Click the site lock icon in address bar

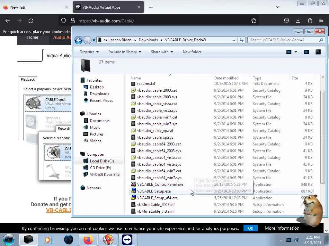pyautogui.click(x=73, y=20)
